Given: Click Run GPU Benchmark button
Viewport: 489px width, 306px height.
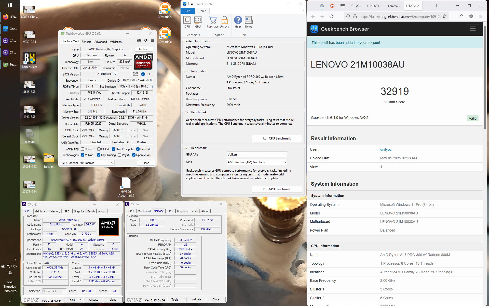Looking at the screenshot, I should tap(277, 189).
